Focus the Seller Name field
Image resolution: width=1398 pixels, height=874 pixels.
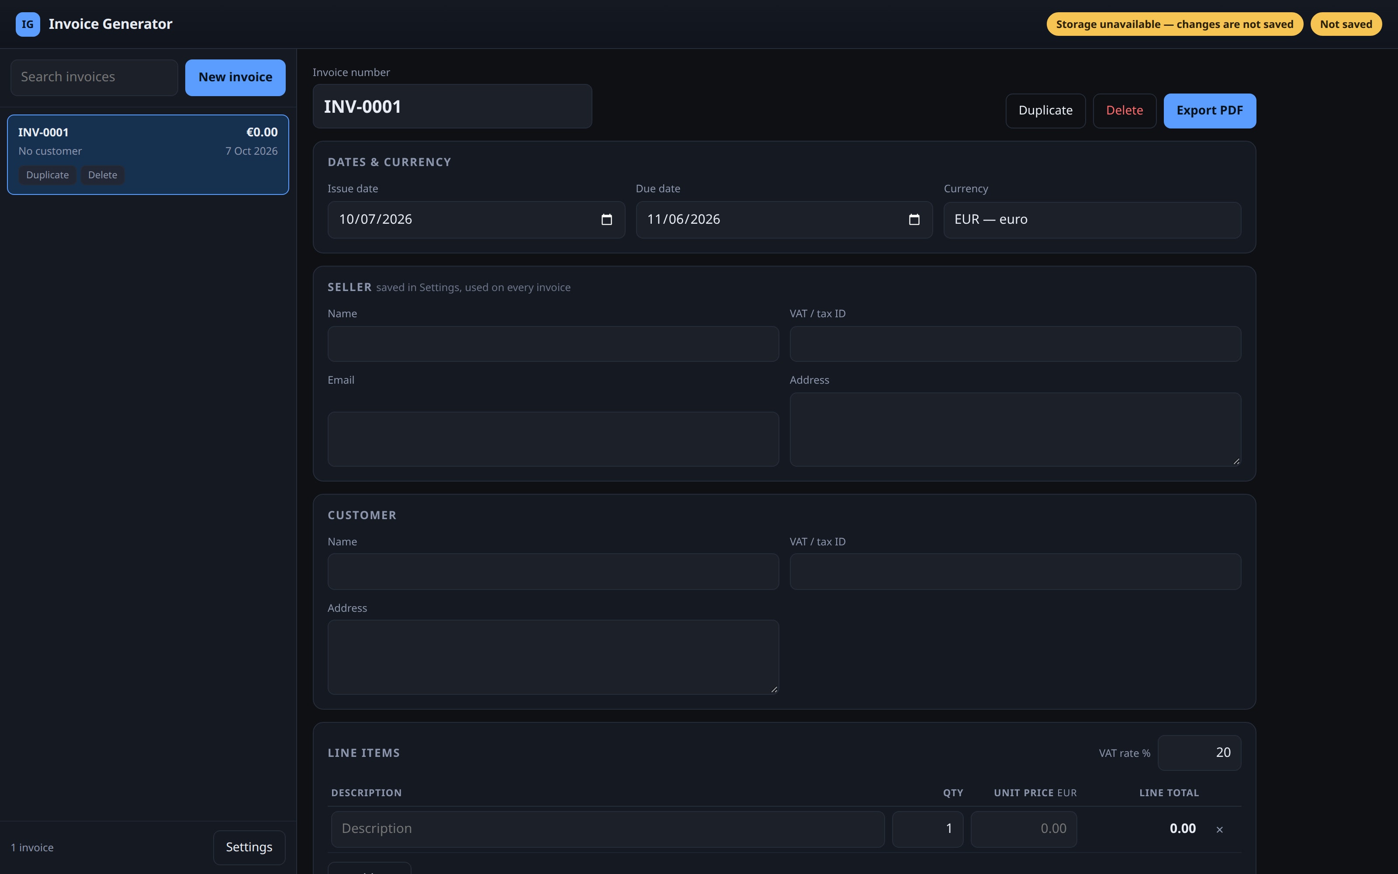click(553, 344)
